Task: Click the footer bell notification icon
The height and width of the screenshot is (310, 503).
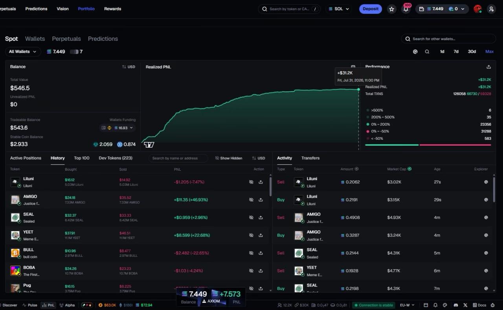Action: tap(435, 305)
